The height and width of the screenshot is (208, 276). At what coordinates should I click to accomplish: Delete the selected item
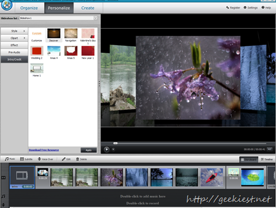(81, 159)
